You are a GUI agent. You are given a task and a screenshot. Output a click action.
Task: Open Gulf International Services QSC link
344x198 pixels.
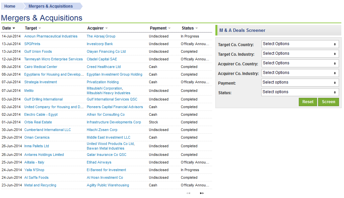pos(112,99)
